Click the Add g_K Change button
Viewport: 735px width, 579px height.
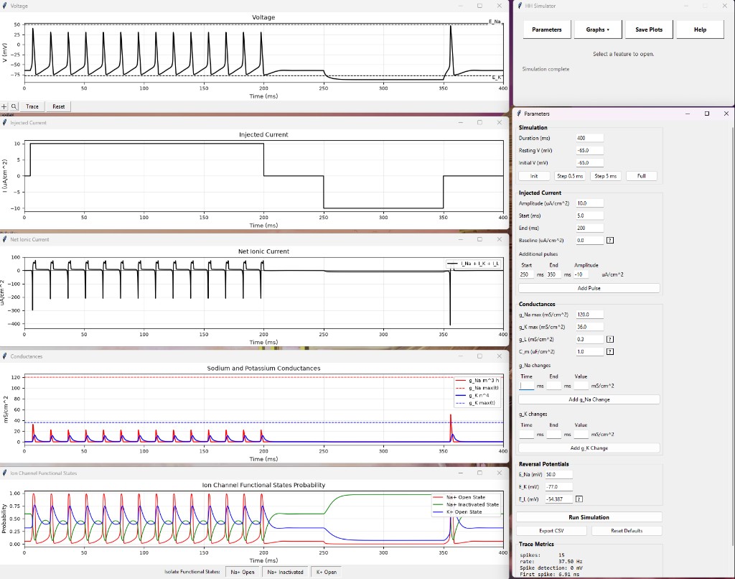[x=589, y=448]
